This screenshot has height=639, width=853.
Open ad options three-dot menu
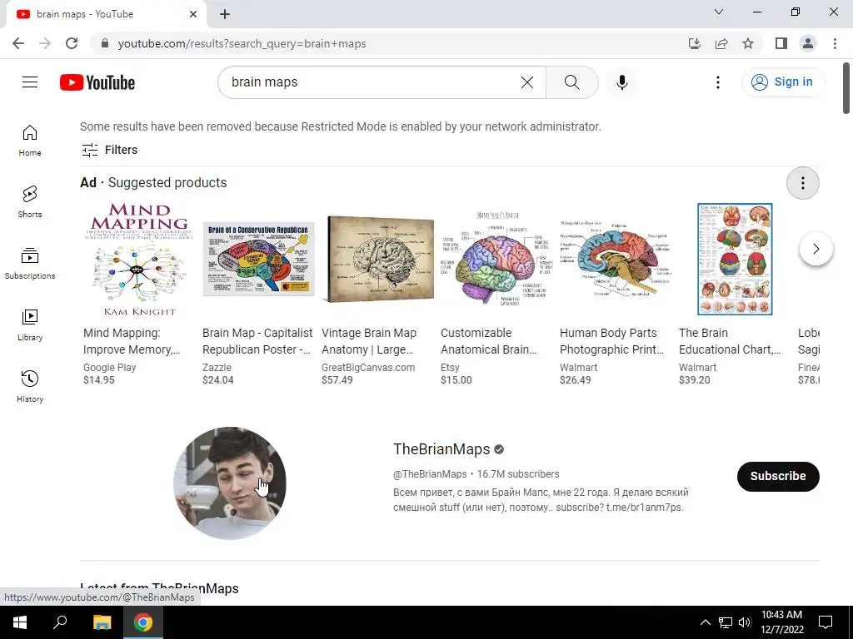802,183
